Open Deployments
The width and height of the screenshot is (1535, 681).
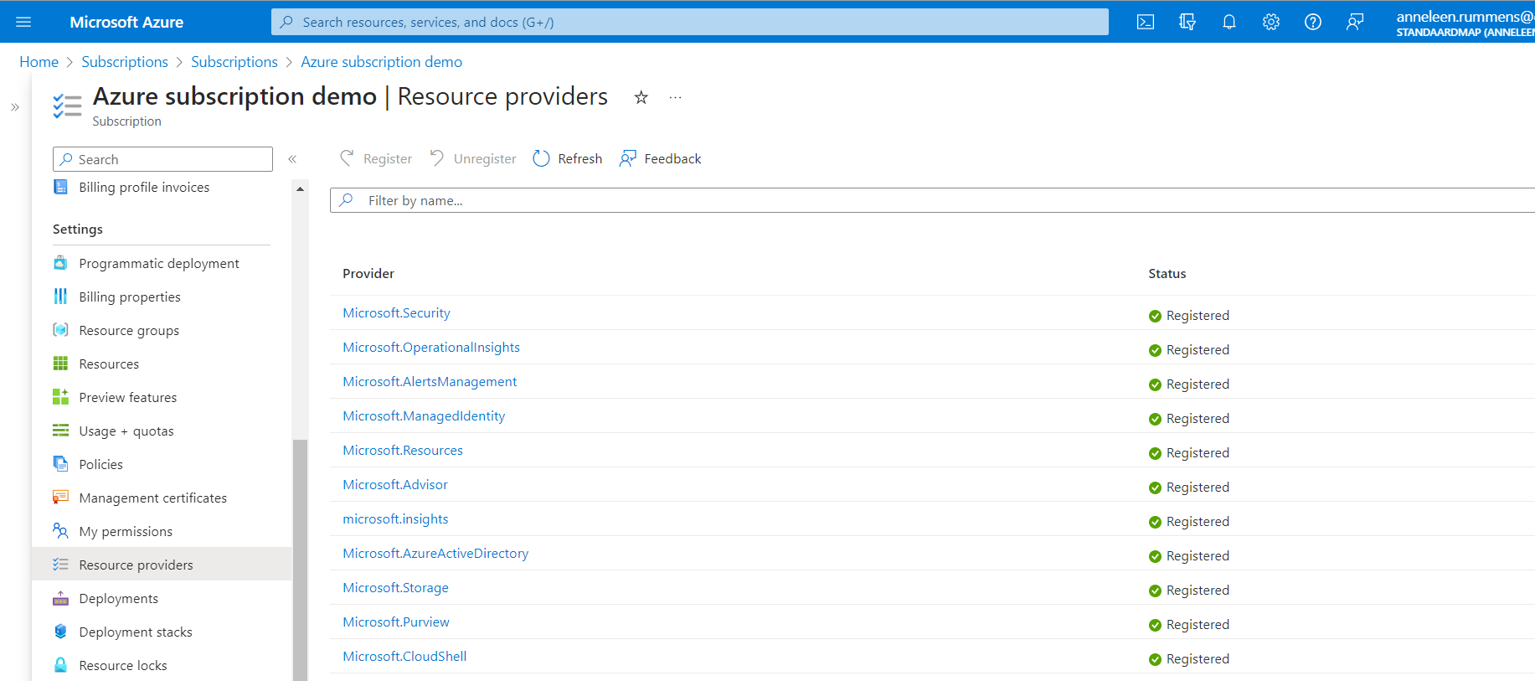pos(118,598)
